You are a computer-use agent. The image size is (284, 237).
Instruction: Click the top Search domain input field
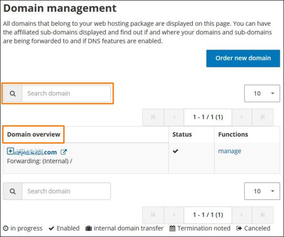(66, 94)
